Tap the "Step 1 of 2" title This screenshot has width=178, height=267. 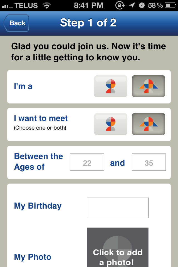[x=88, y=23]
